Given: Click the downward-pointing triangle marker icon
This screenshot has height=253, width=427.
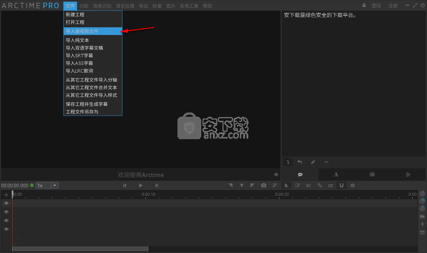Looking at the screenshot, I should point(242,185).
